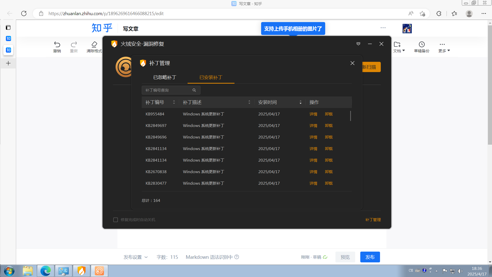The height and width of the screenshot is (277, 492).
Task: Click the network signal icon in 火绒安全 title bar
Action: pos(358,44)
